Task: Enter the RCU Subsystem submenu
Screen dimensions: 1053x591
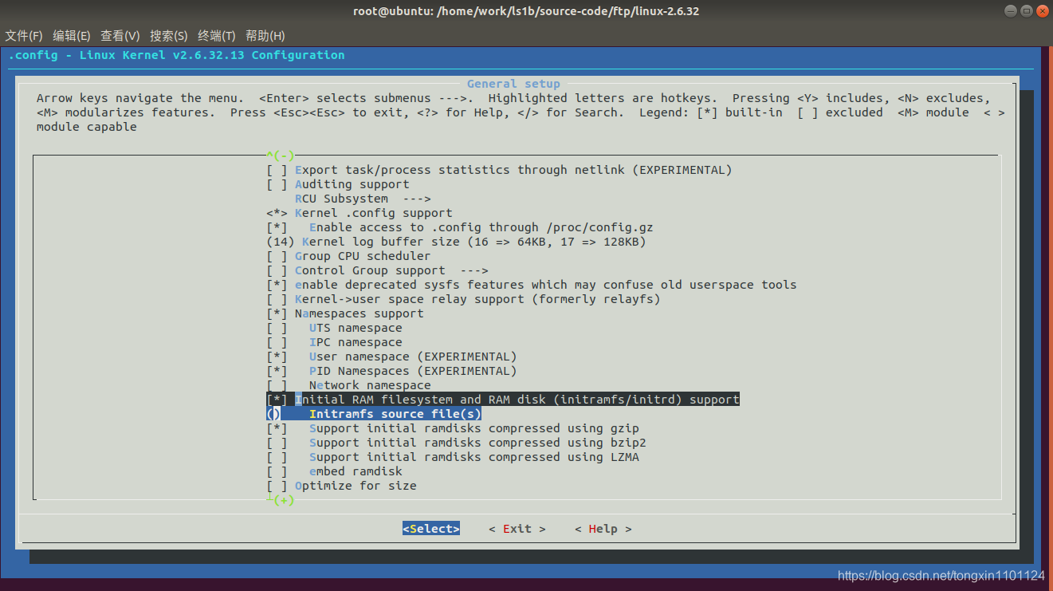Action: click(341, 198)
